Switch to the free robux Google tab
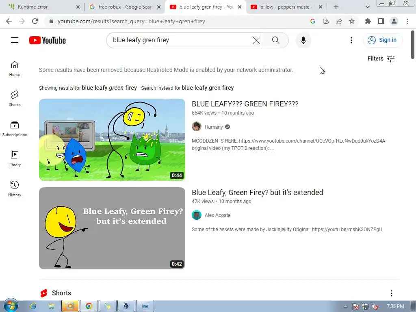Screen dimensions: 416x312 pos(125,7)
